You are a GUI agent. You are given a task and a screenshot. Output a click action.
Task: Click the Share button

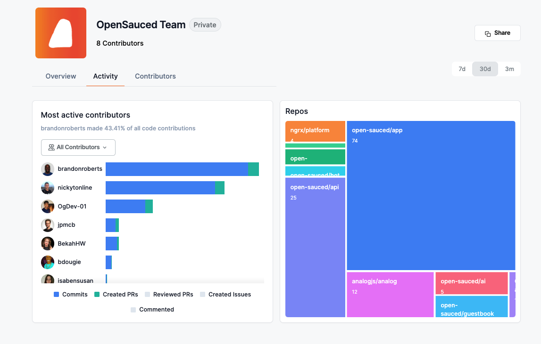coord(497,33)
